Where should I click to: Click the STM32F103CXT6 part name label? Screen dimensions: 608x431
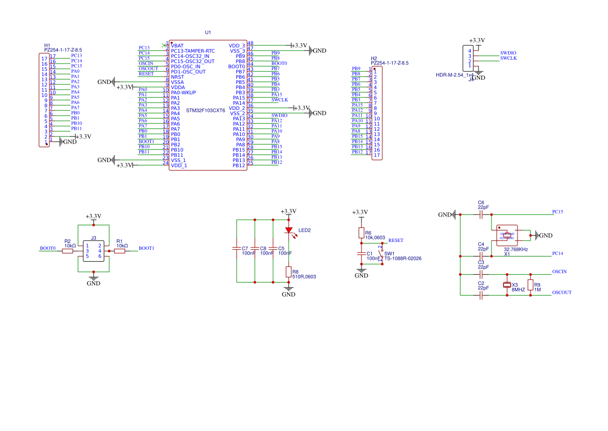click(205, 110)
